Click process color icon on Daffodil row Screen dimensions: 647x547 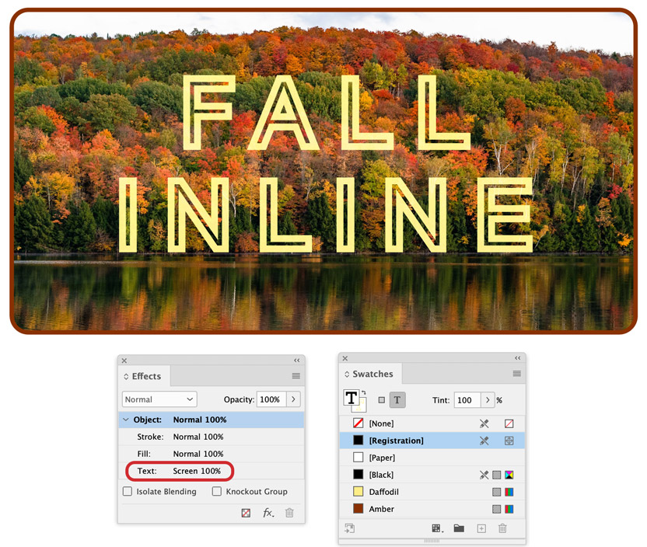coord(497,492)
